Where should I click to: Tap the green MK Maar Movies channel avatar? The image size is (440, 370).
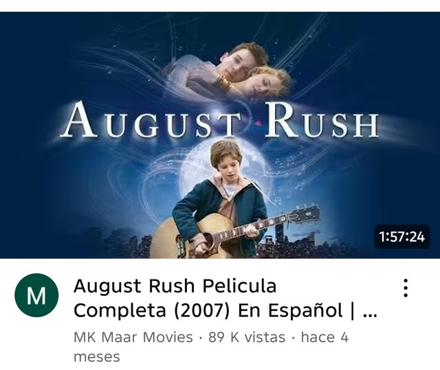36,295
